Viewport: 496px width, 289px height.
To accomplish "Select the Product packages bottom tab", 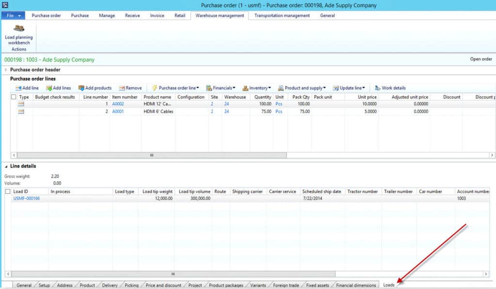I will (x=226, y=285).
